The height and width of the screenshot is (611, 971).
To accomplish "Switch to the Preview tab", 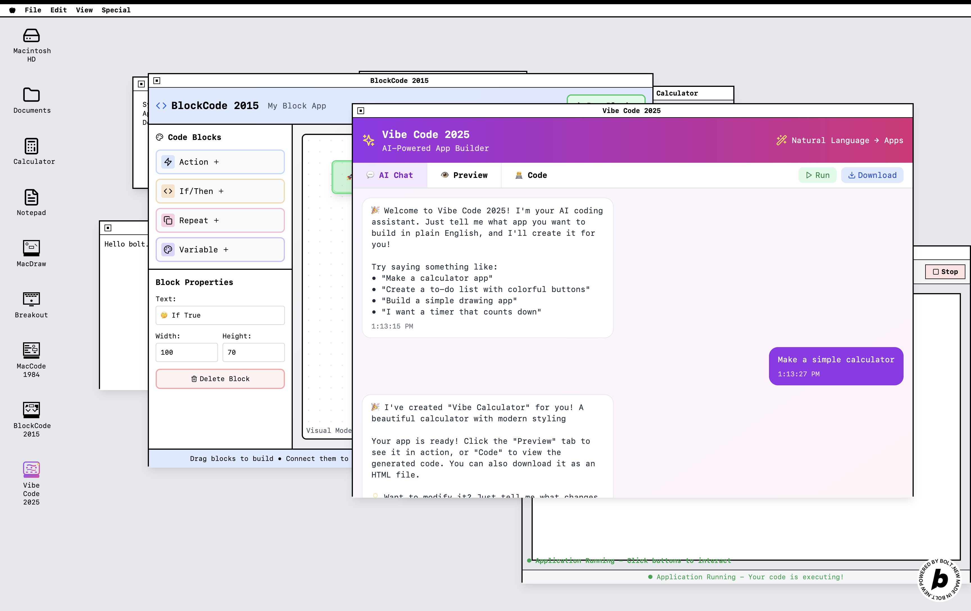I will pos(464,175).
